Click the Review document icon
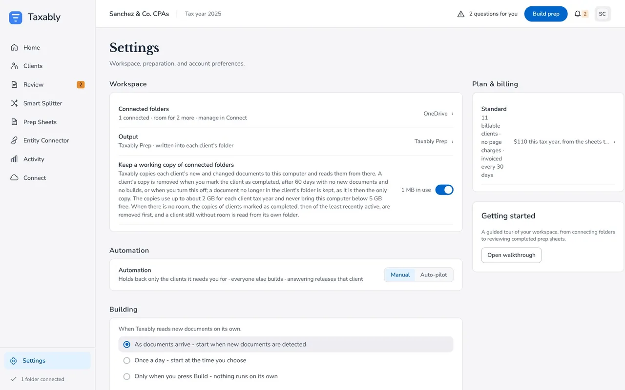Image resolution: width=625 pixels, height=390 pixels. click(x=14, y=84)
